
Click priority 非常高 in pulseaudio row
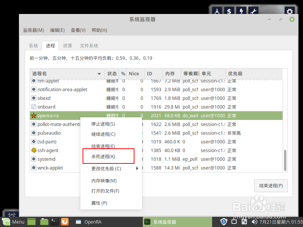click(x=234, y=133)
